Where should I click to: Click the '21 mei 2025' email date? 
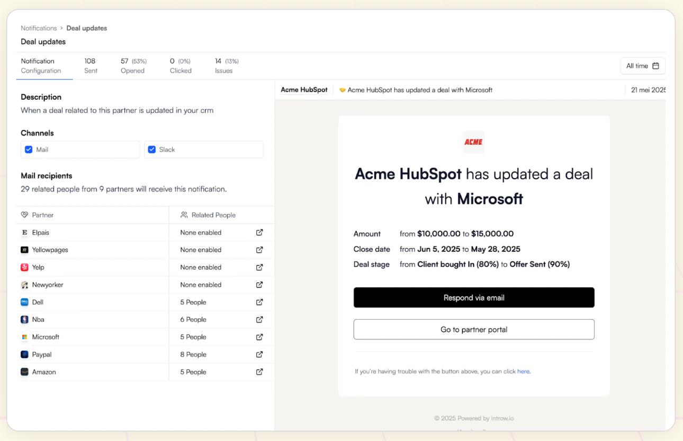pos(648,90)
